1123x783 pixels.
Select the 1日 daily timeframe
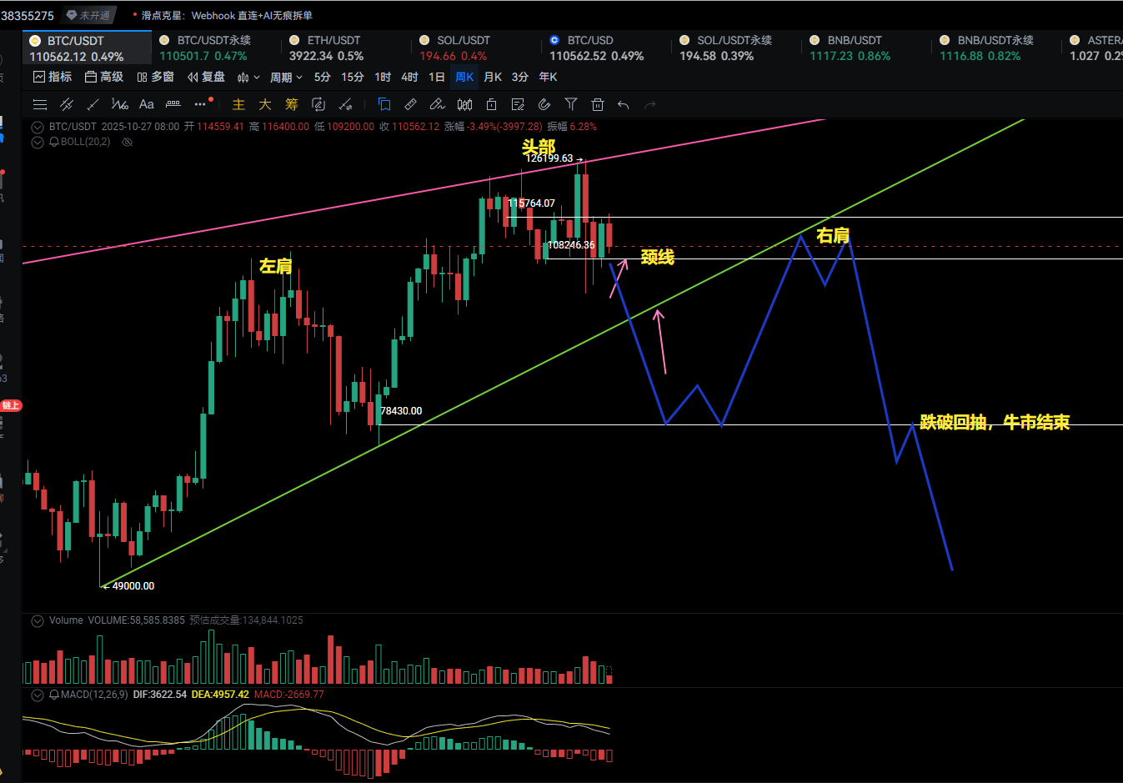[436, 77]
